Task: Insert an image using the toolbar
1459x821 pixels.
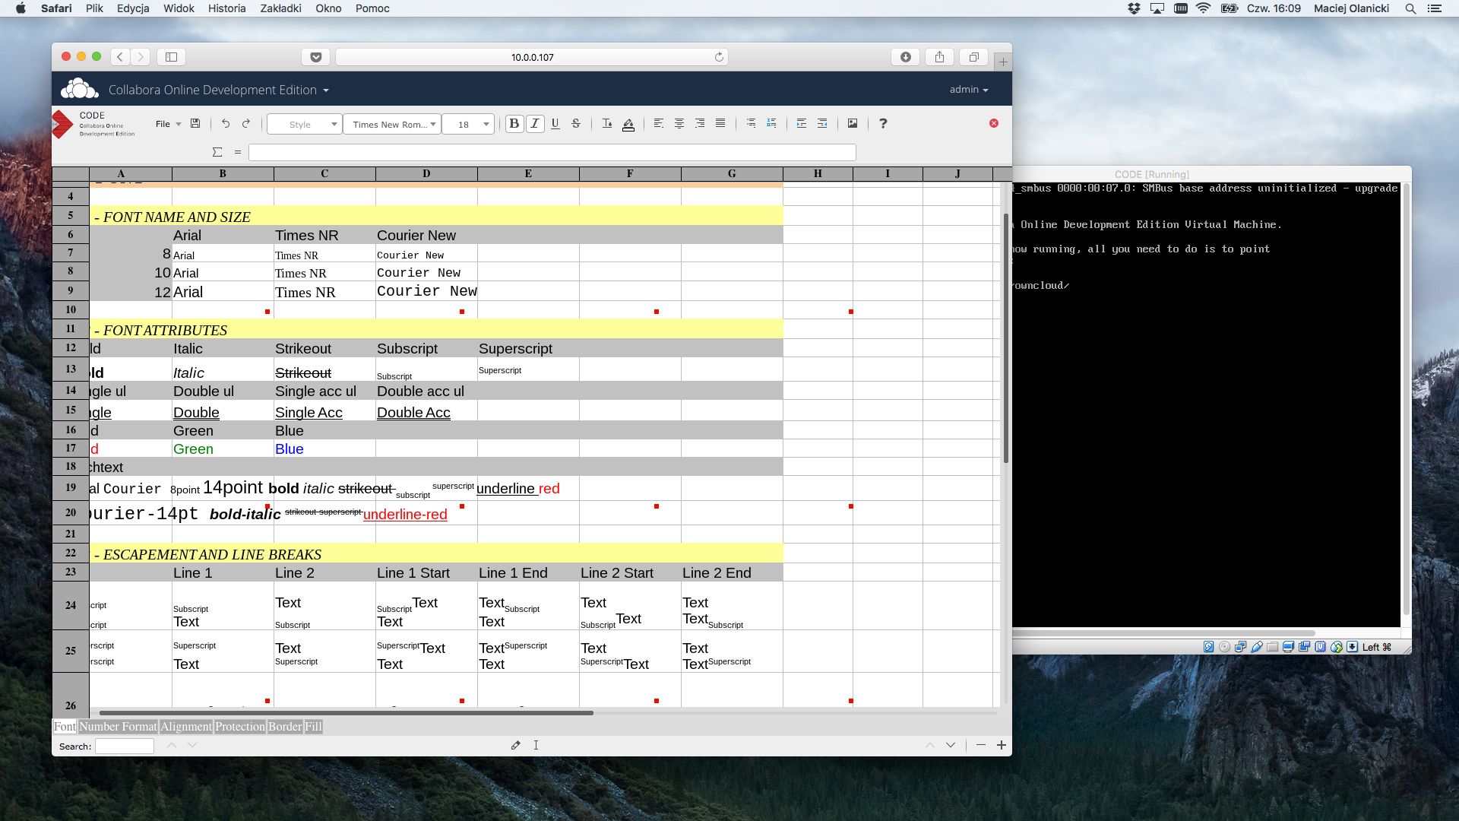Action: pyautogui.click(x=853, y=124)
